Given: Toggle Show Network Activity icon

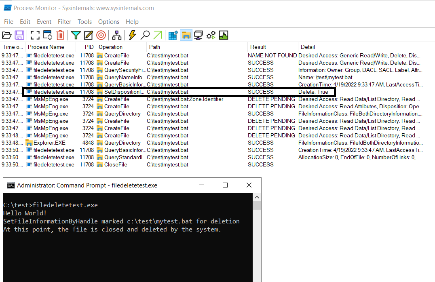Looking at the screenshot, I should (198, 35).
